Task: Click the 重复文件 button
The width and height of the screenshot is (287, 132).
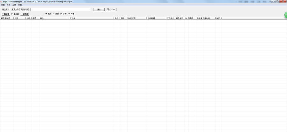Action: click(15, 9)
